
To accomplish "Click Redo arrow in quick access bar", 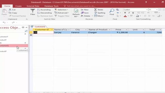I will (13, 22).
